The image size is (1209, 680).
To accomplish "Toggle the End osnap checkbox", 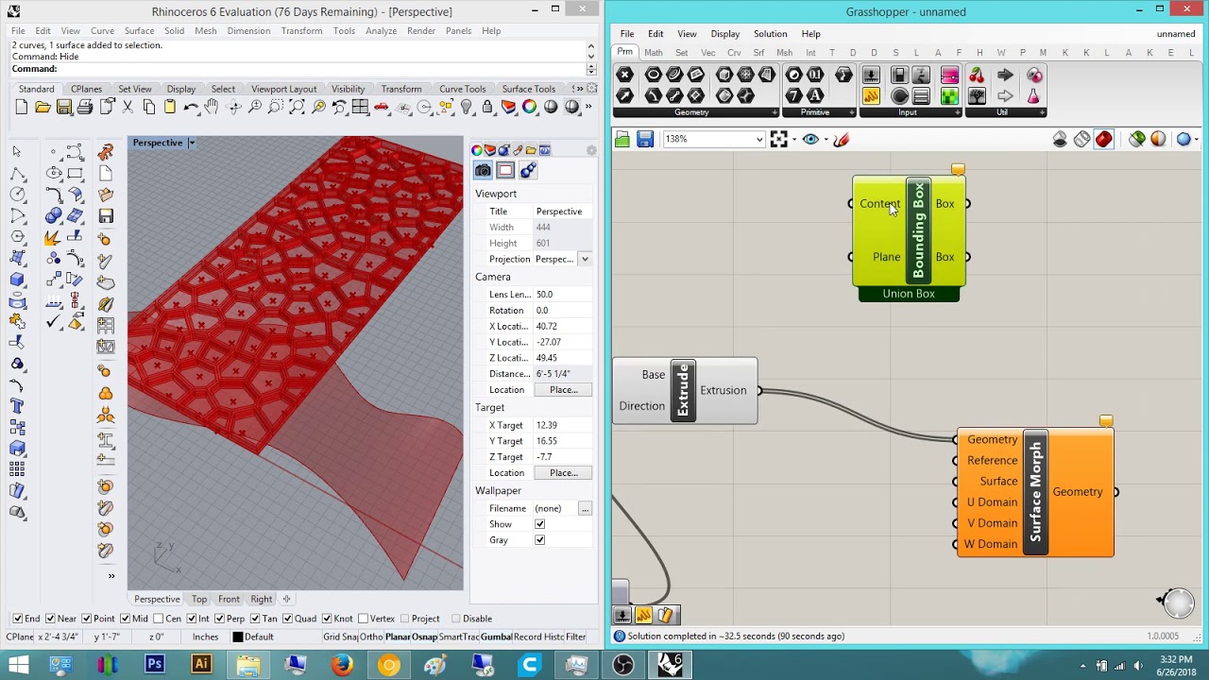I will pos(17,619).
